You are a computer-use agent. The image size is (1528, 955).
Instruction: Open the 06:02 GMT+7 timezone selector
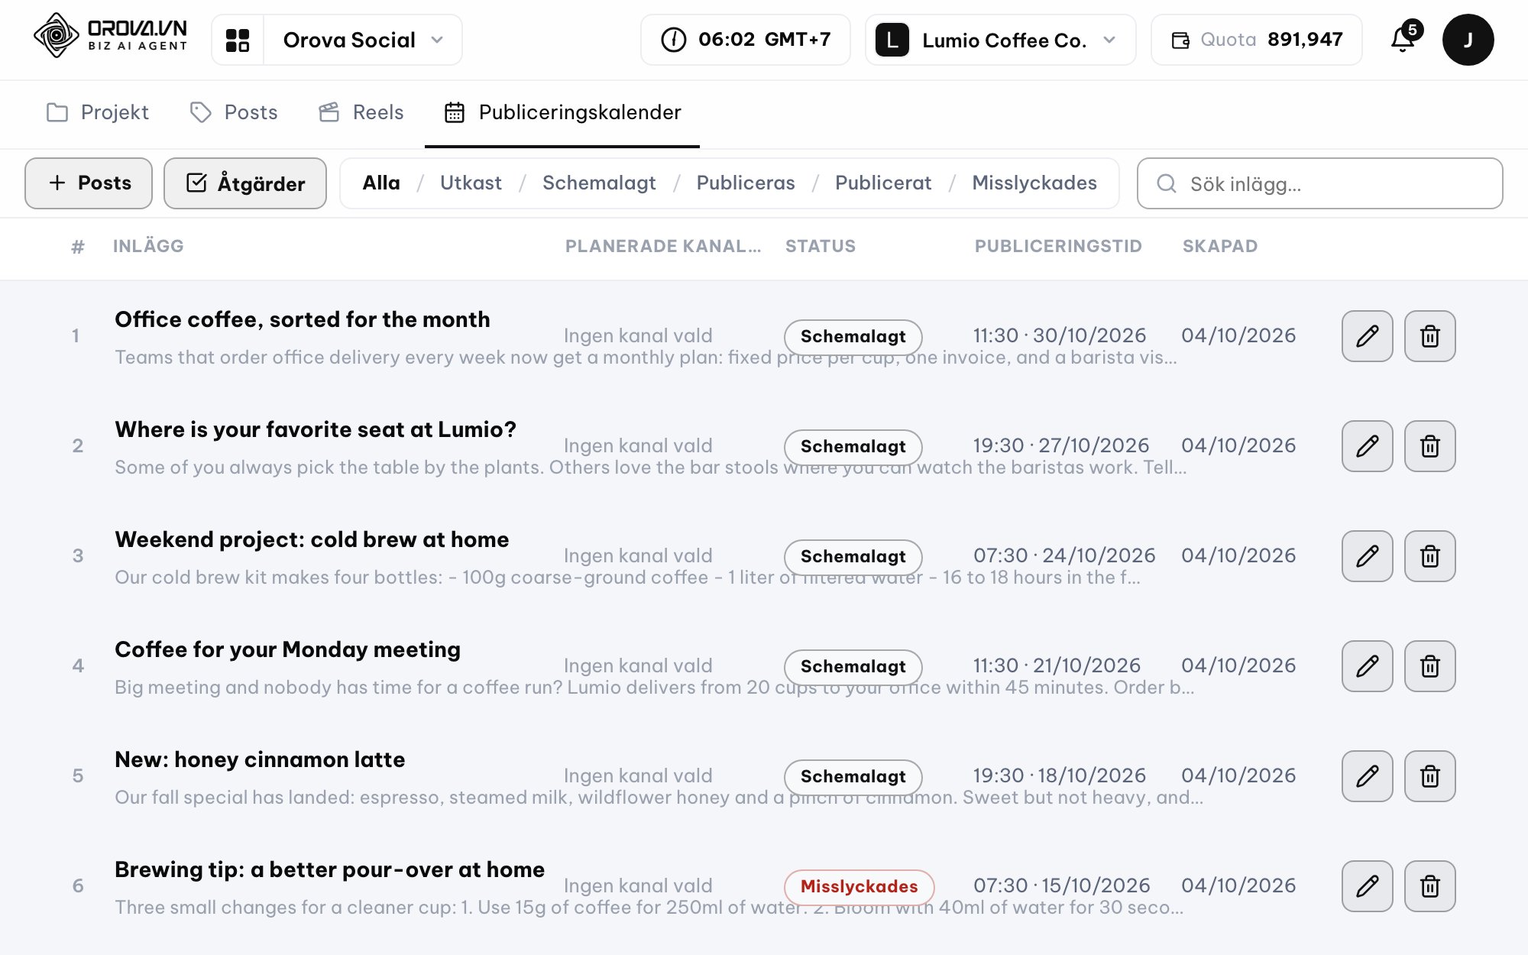coord(745,40)
